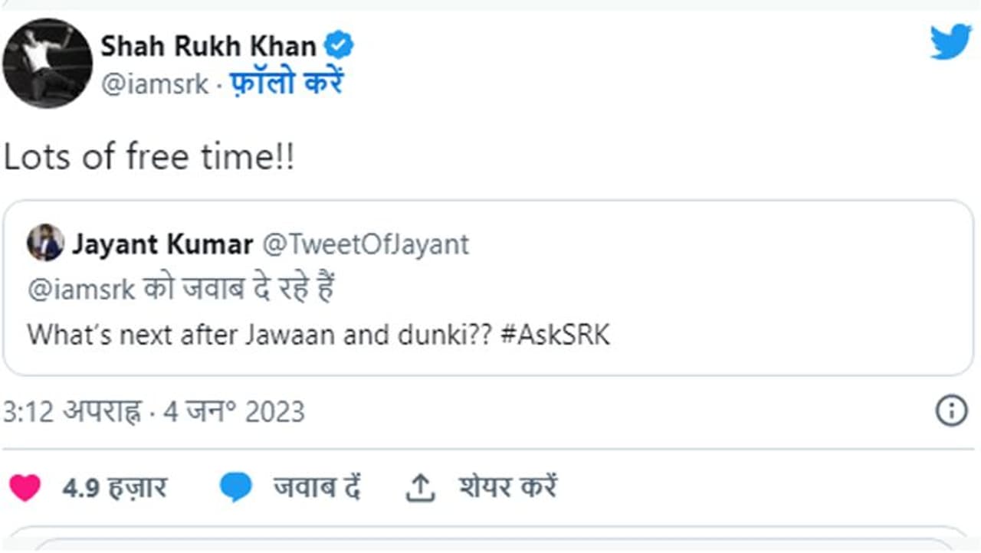Click the "Lots of free time!!" tweet text
This screenshot has width=981, height=553.
click(149, 158)
